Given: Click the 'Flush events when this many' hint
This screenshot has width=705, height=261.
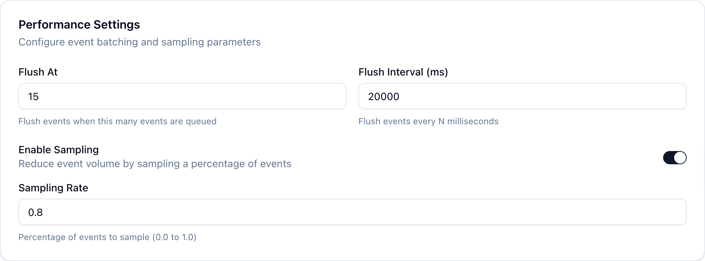Looking at the screenshot, I should (117, 121).
